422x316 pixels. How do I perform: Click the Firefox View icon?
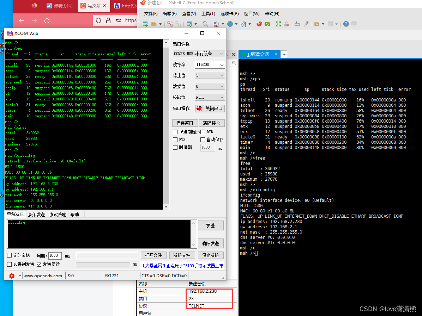[x=34, y=6]
